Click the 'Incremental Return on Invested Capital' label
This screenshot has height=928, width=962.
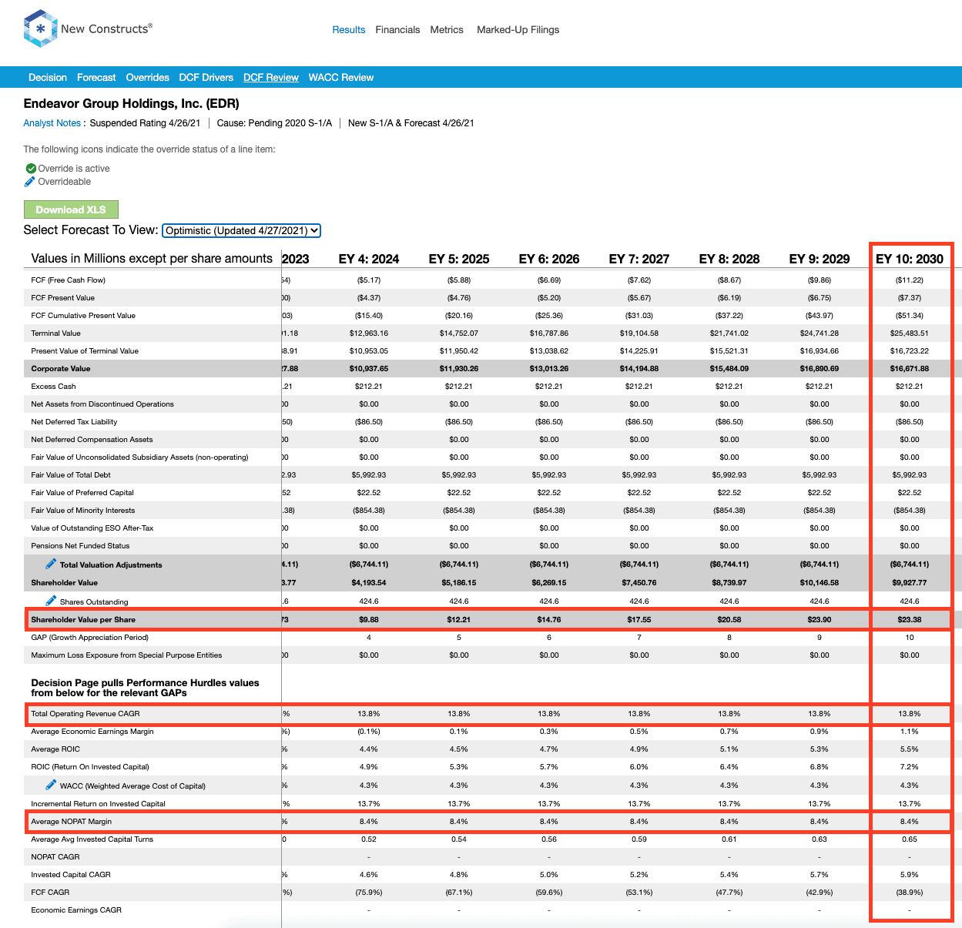point(99,804)
